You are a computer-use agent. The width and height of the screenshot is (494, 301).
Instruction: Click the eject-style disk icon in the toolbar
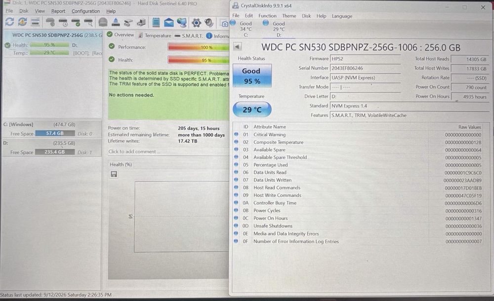[x=116, y=22]
